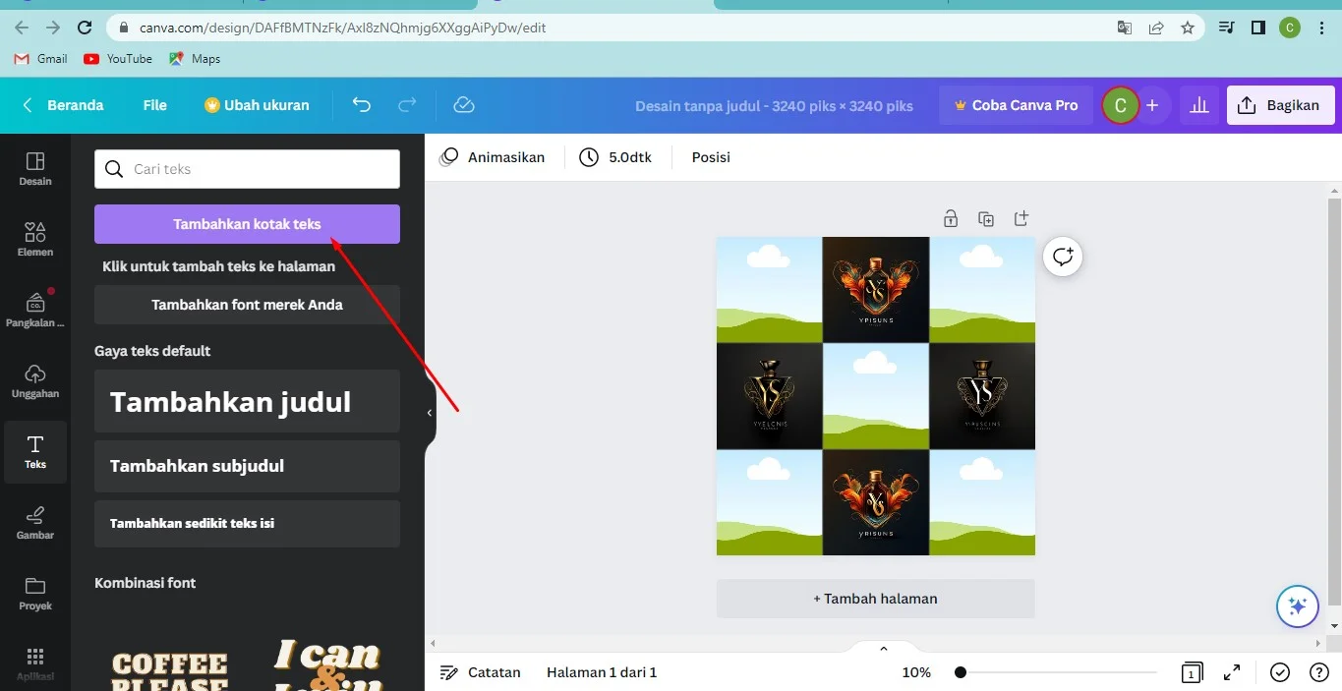Collapse the side panel with arrow handle
The image size is (1342, 691).
coord(430,413)
